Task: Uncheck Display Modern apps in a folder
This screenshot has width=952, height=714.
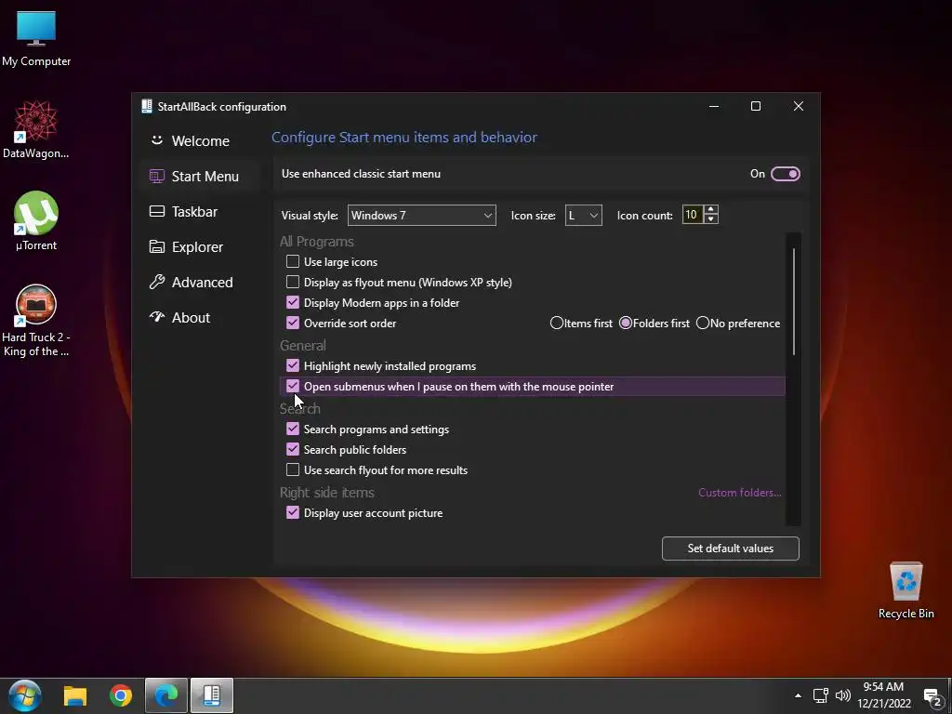Action: 293,302
